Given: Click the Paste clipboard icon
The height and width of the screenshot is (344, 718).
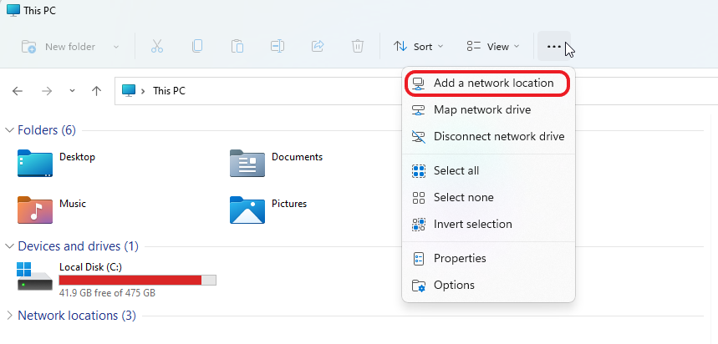Looking at the screenshot, I should pos(237,47).
